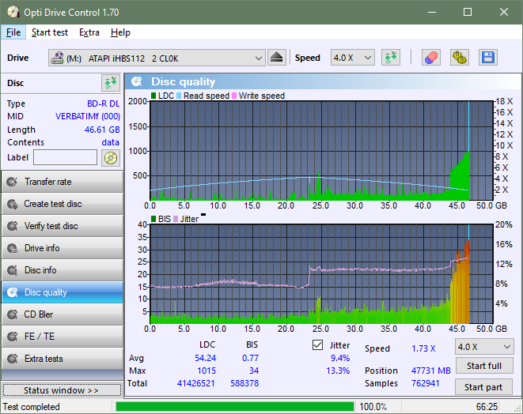Click the Opti Drive Control app icon in title bar
Viewport: 523px width, 414px height.
(x=13, y=13)
